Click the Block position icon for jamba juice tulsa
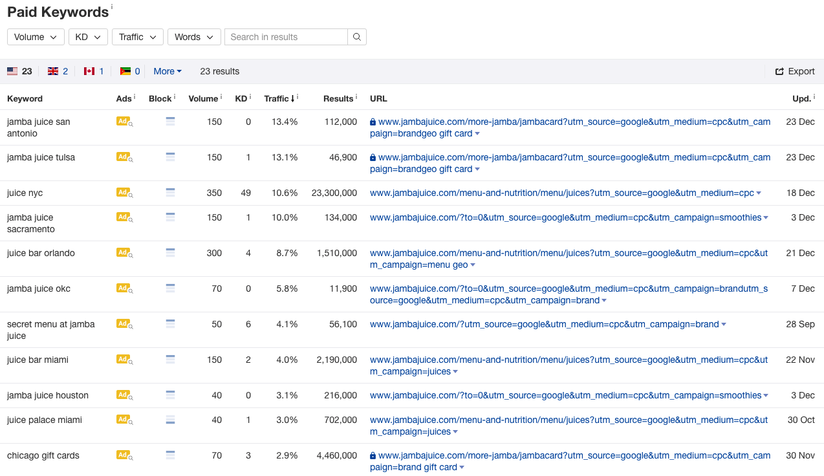 [170, 157]
